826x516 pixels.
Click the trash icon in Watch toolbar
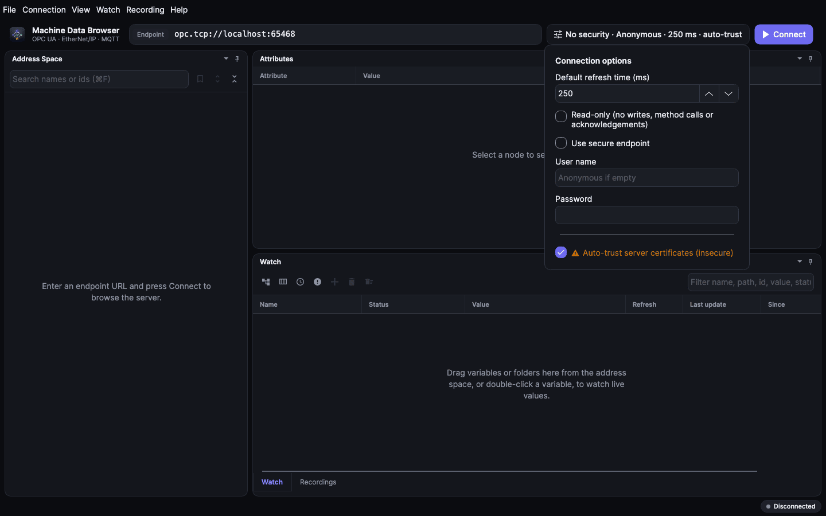352,282
